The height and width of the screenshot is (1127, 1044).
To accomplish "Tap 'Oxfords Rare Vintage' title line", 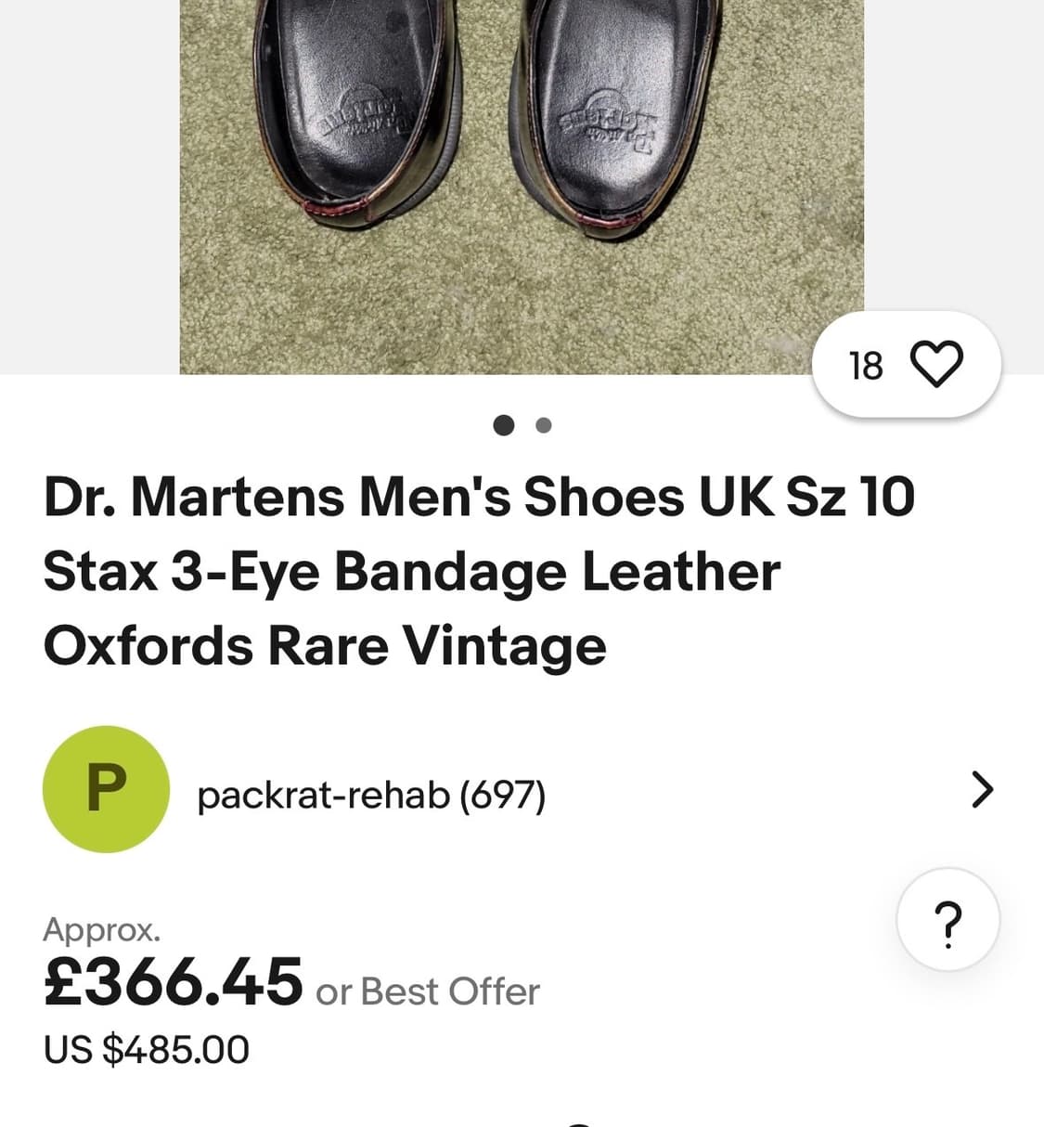I will tap(325, 645).
